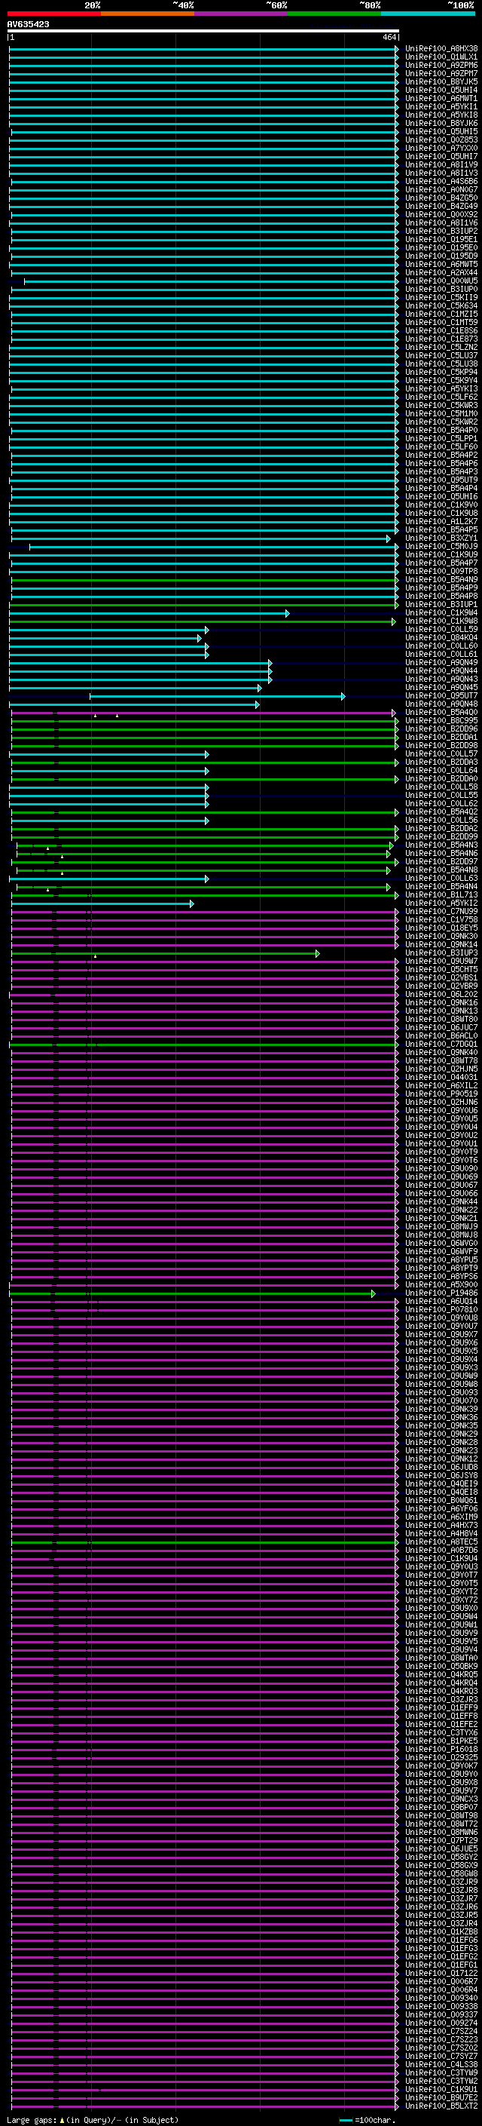The height and width of the screenshot is (2126, 482).
Task: Select hit label UniRef100_A0N0G7
Action: tap(441, 190)
